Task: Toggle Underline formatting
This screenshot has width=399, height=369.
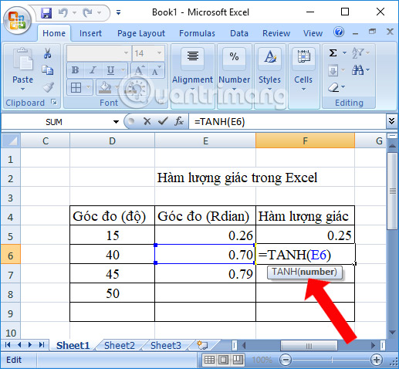Action: tap(110, 70)
